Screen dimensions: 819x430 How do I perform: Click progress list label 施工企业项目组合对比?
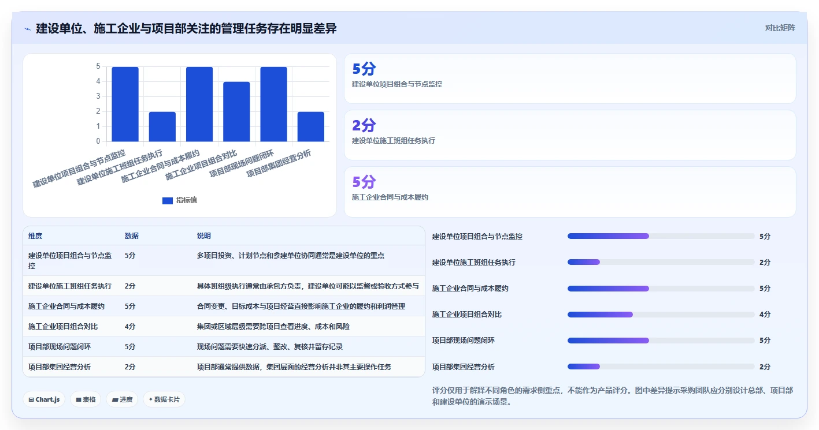(467, 315)
